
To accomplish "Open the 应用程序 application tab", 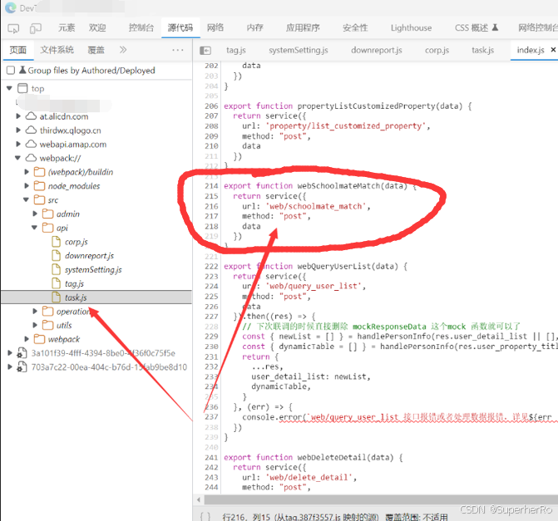I will point(303,27).
